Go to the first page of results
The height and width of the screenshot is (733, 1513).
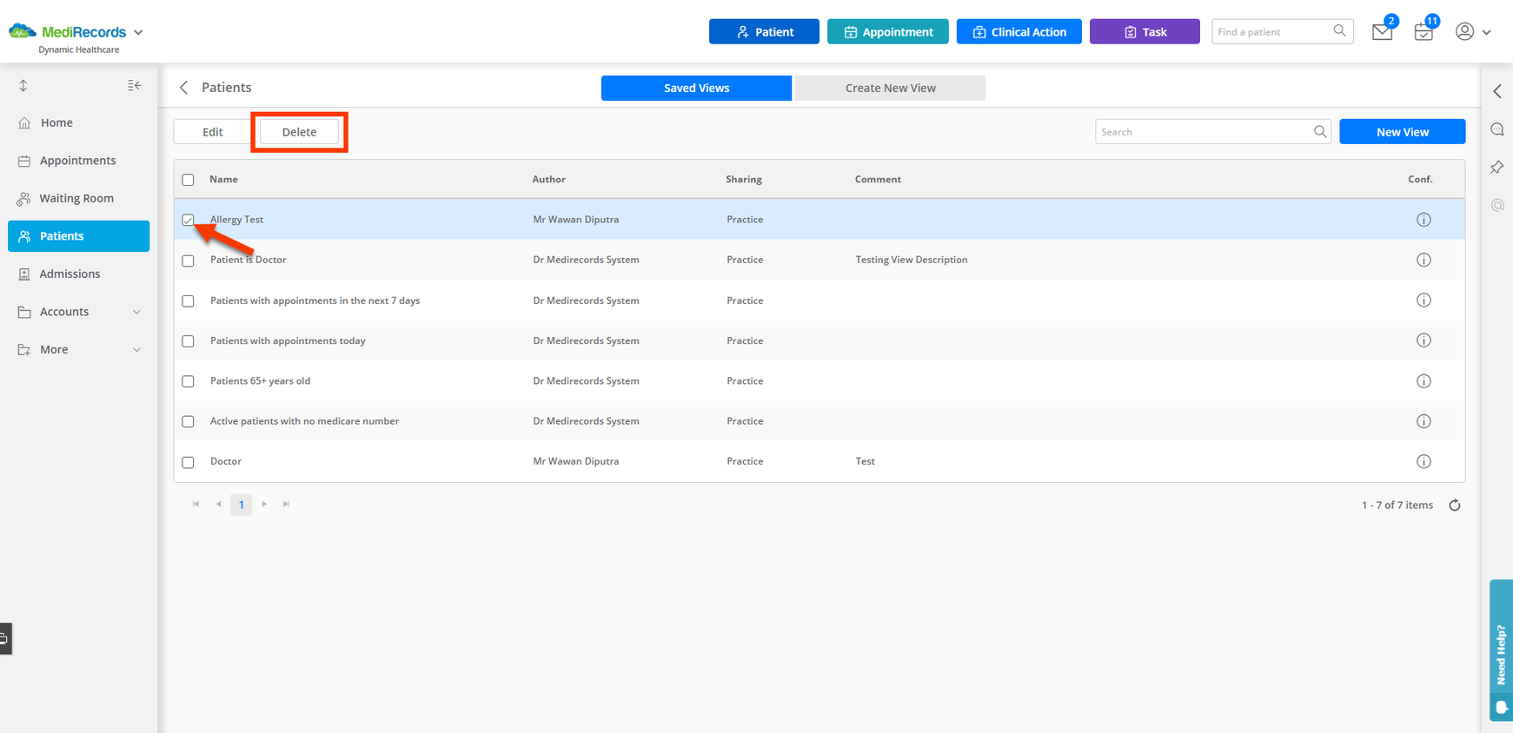(196, 504)
